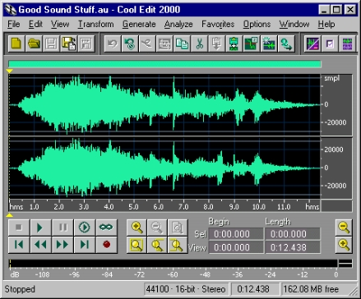The width and height of the screenshot is (361, 299).
Task: Jump to the end with the skip-forward button
Action: 85,245
